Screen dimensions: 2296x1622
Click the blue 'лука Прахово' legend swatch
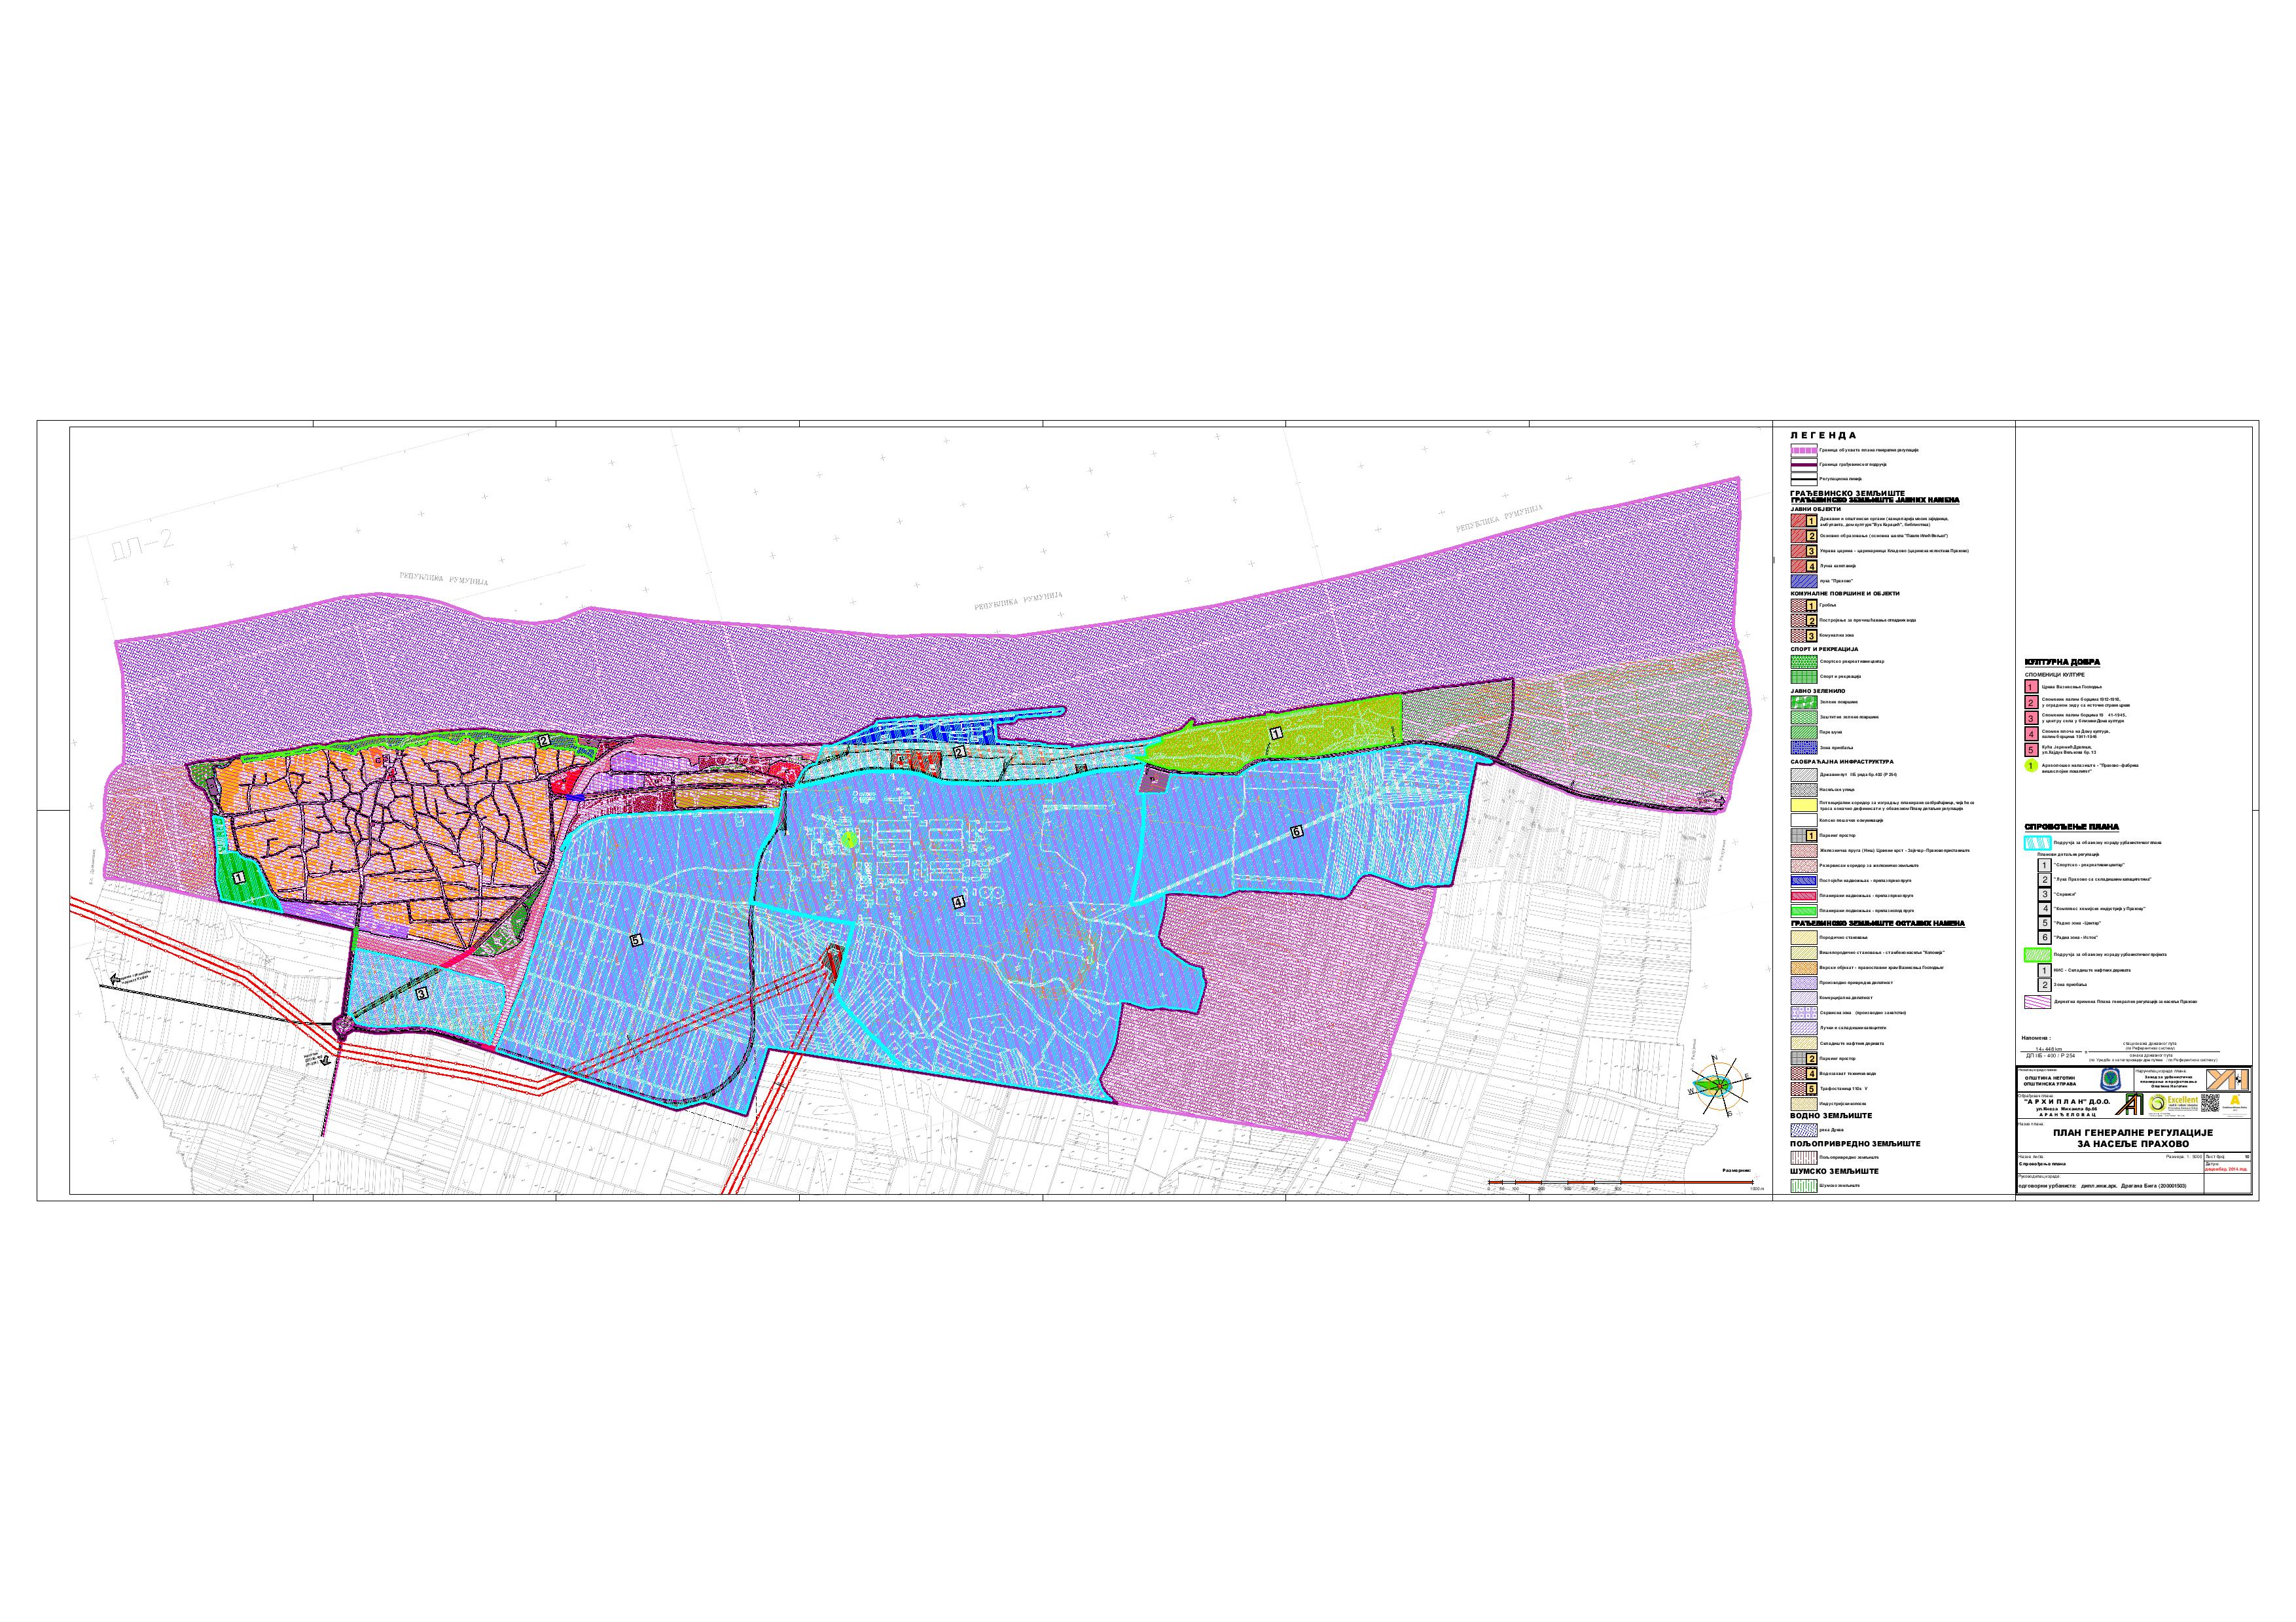tap(1805, 582)
